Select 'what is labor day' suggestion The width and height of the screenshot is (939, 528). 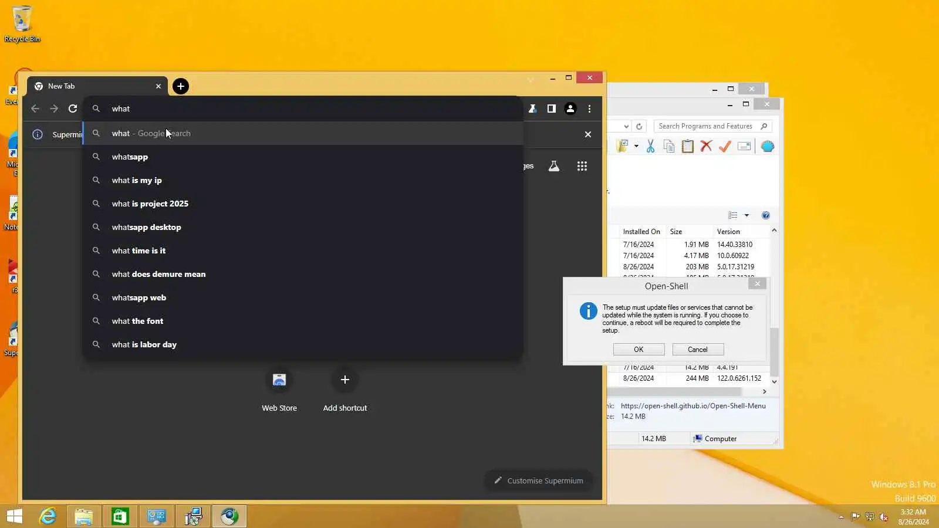click(x=302, y=344)
